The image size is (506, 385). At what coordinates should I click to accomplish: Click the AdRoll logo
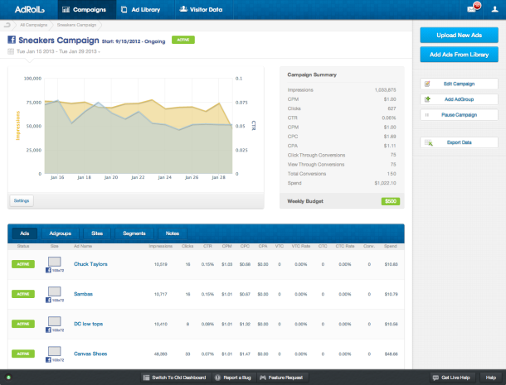click(29, 9)
